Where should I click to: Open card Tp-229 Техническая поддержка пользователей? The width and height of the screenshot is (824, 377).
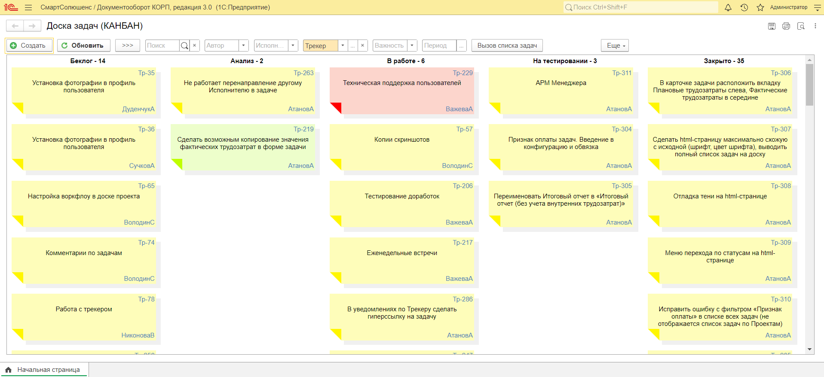[x=402, y=91]
